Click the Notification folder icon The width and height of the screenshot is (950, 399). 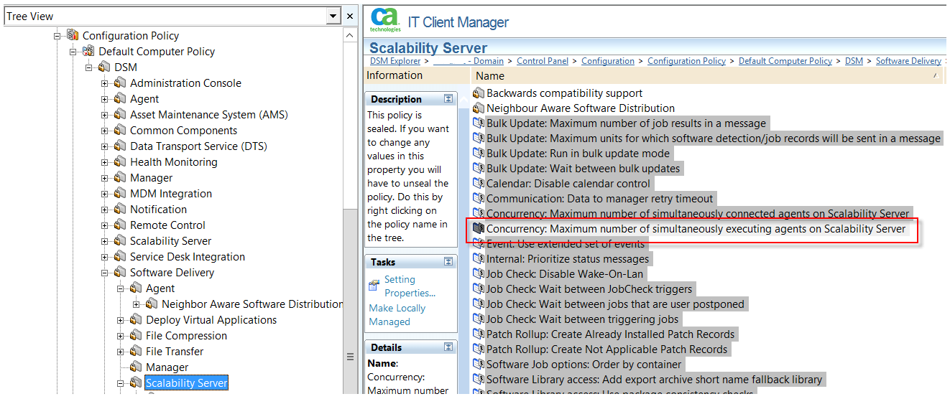click(120, 209)
